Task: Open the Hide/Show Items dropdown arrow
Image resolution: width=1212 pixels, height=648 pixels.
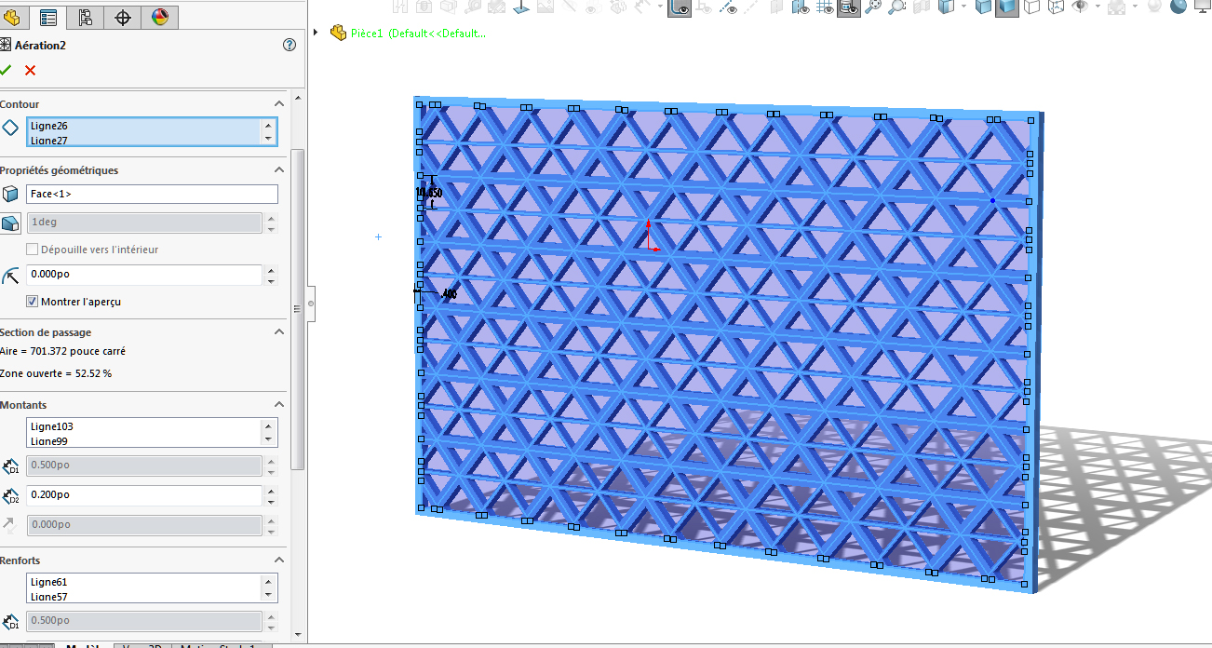Action: tap(1098, 7)
